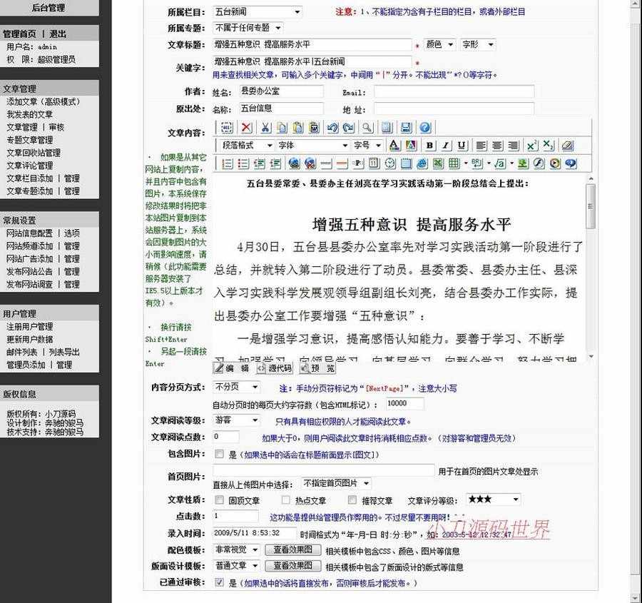Insert a table using grid icon

[x=454, y=163]
